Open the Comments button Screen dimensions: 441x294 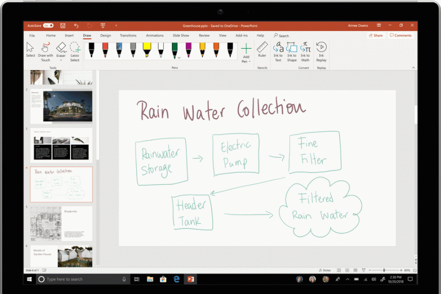pyautogui.click(x=401, y=35)
